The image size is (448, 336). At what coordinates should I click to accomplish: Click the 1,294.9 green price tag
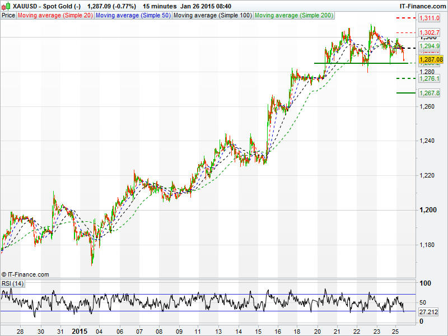point(429,46)
